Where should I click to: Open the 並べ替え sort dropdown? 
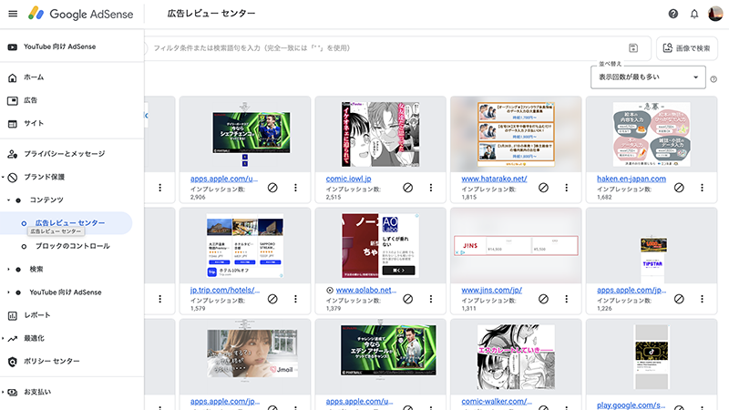click(648, 77)
